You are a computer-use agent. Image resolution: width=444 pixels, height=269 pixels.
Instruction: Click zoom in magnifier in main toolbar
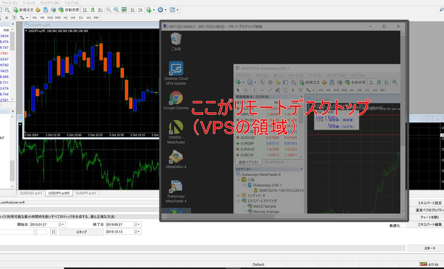tap(108, 10)
